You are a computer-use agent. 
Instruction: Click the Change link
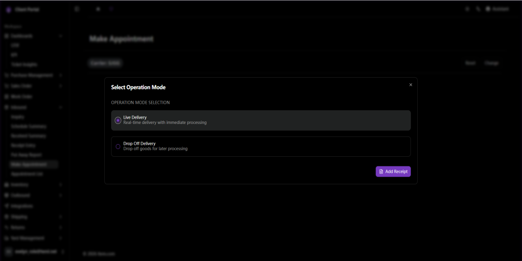(x=492, y=63)
